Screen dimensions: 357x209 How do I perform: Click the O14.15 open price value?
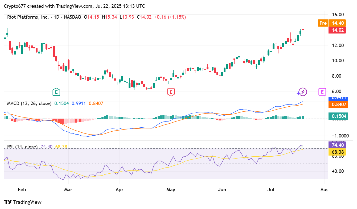[x=92, y=17]
